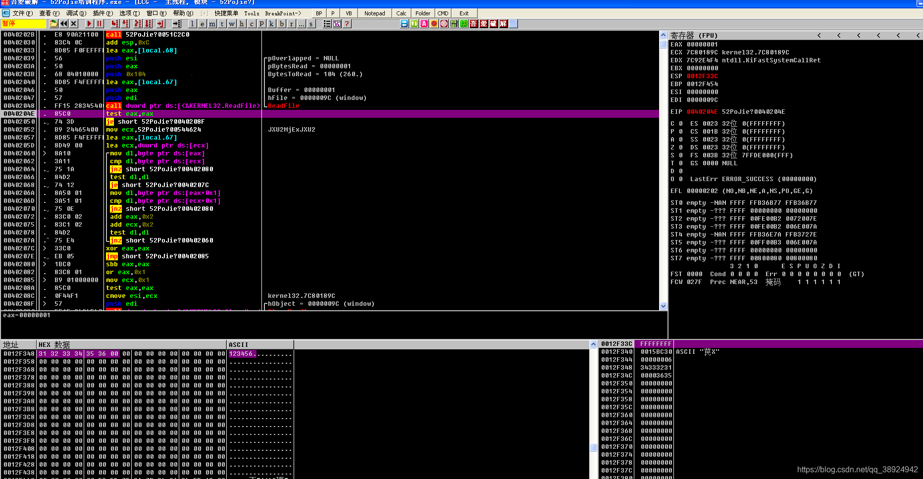Click the purple appearance grid icon
This screenshot has height=479, width=923.
tap(337, 24)
